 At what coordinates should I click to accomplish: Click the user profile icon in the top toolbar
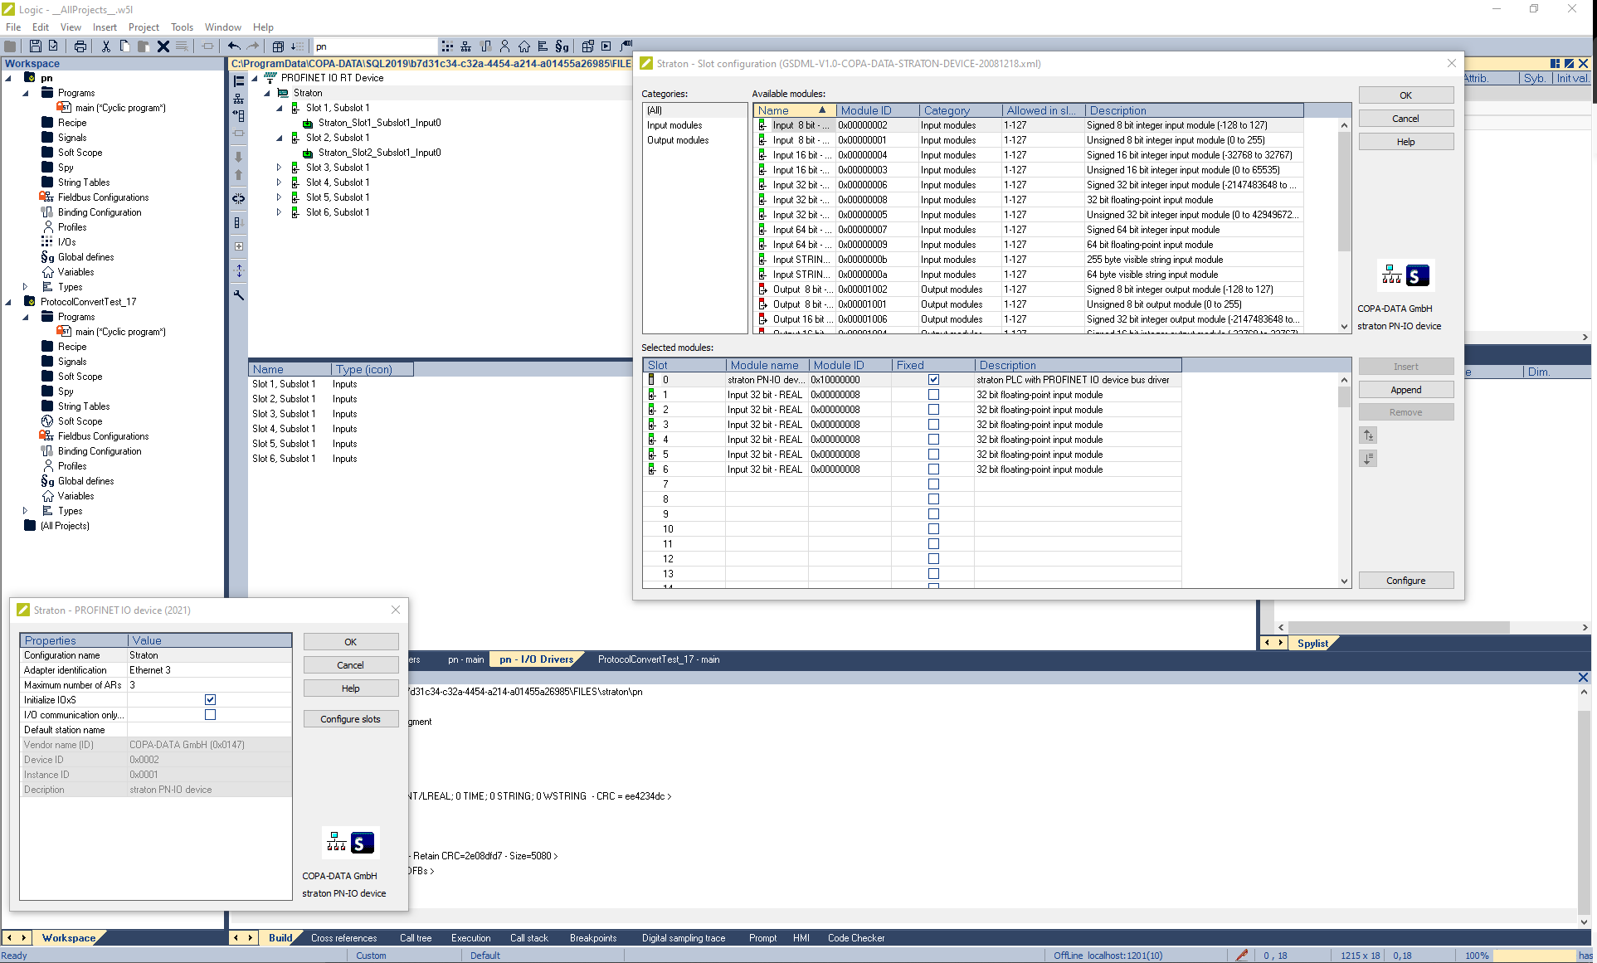[504, 46]
